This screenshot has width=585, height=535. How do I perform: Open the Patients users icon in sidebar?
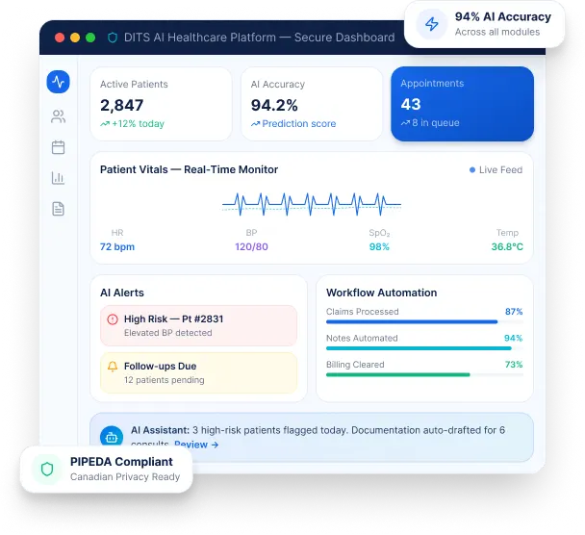coord(58,116)
